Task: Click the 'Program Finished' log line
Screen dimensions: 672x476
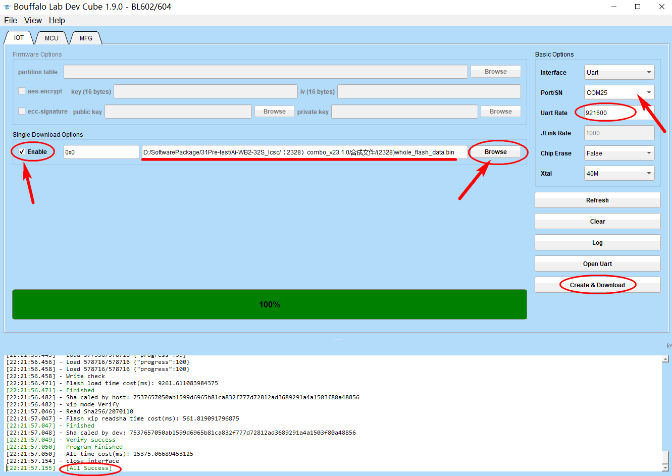Action: pos(65,447)
